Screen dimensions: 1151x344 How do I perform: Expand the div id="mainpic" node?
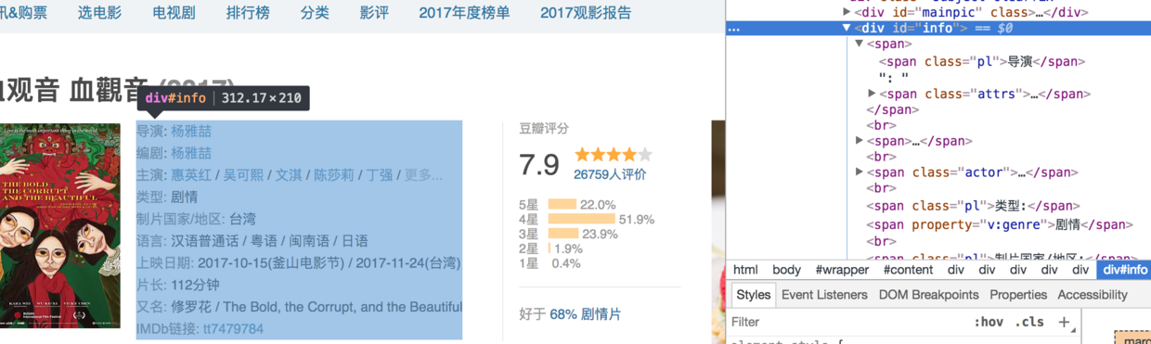click(847, 12)
